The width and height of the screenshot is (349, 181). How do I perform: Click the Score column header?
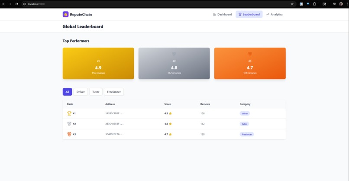(168, 104)
